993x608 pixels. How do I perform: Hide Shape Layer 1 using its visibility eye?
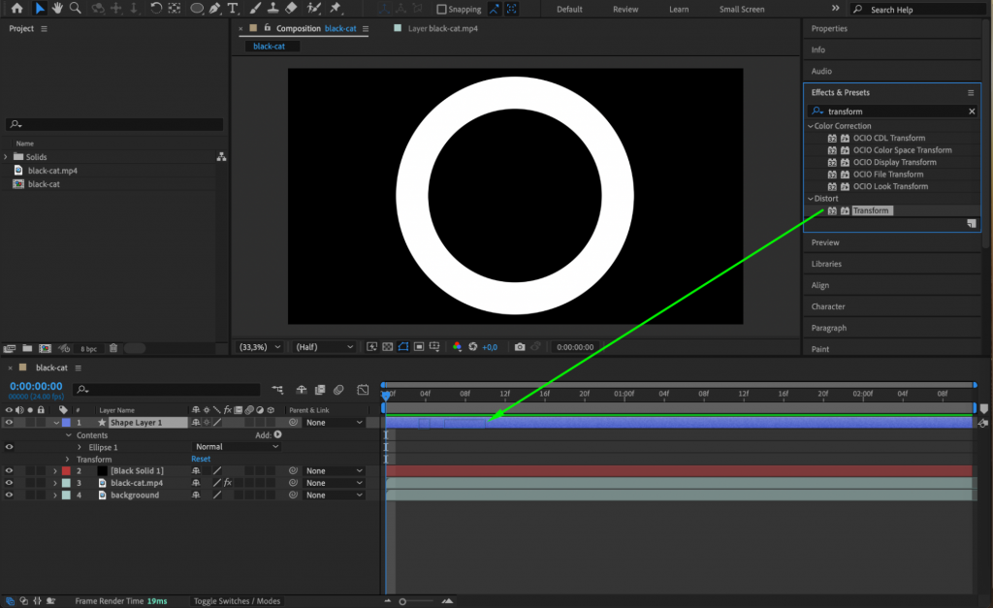(8, 422)
